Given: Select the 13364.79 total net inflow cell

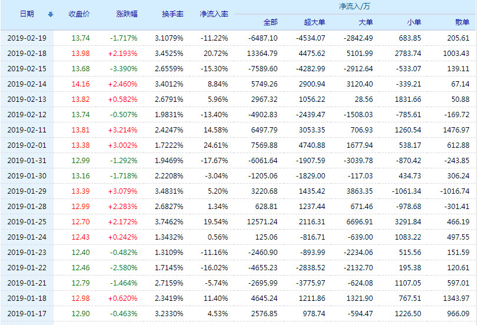Looking at the screenshot, I should [x=264, y=53].
